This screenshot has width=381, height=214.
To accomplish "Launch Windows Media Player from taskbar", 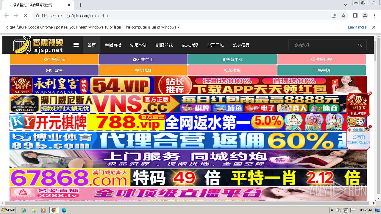I will 44,210.
